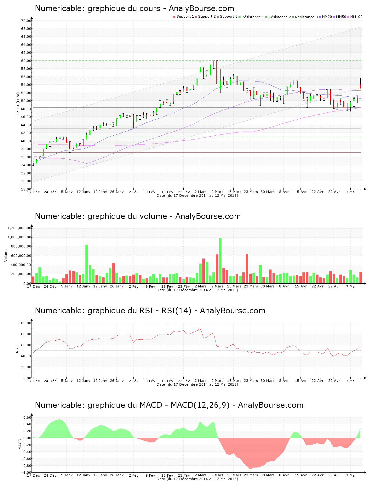The height and width of the screenshot is (488, 378).
Task: Click '7 Mai' date under price chart
Action: tap(351, 192)
